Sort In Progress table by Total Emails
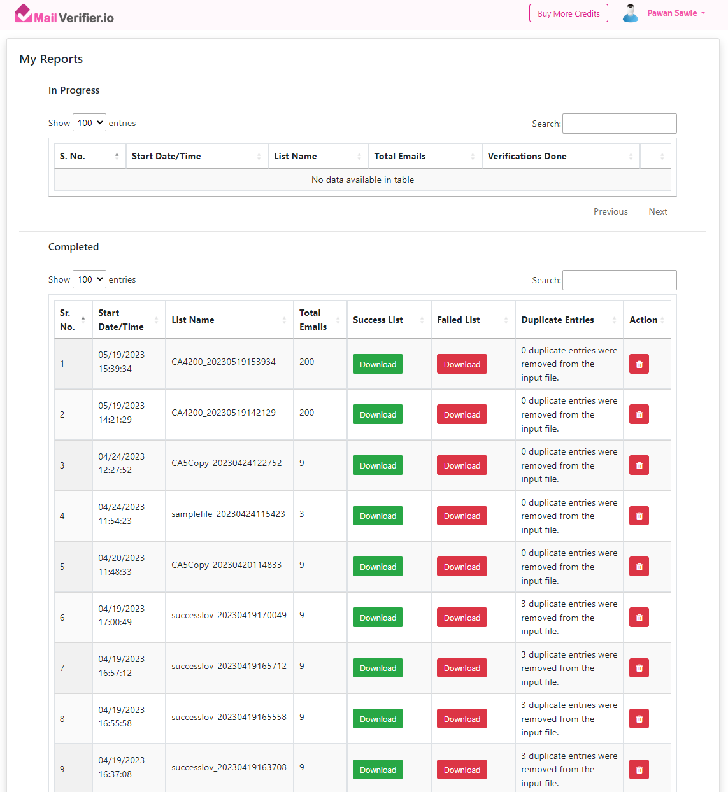 pos(425,156)
